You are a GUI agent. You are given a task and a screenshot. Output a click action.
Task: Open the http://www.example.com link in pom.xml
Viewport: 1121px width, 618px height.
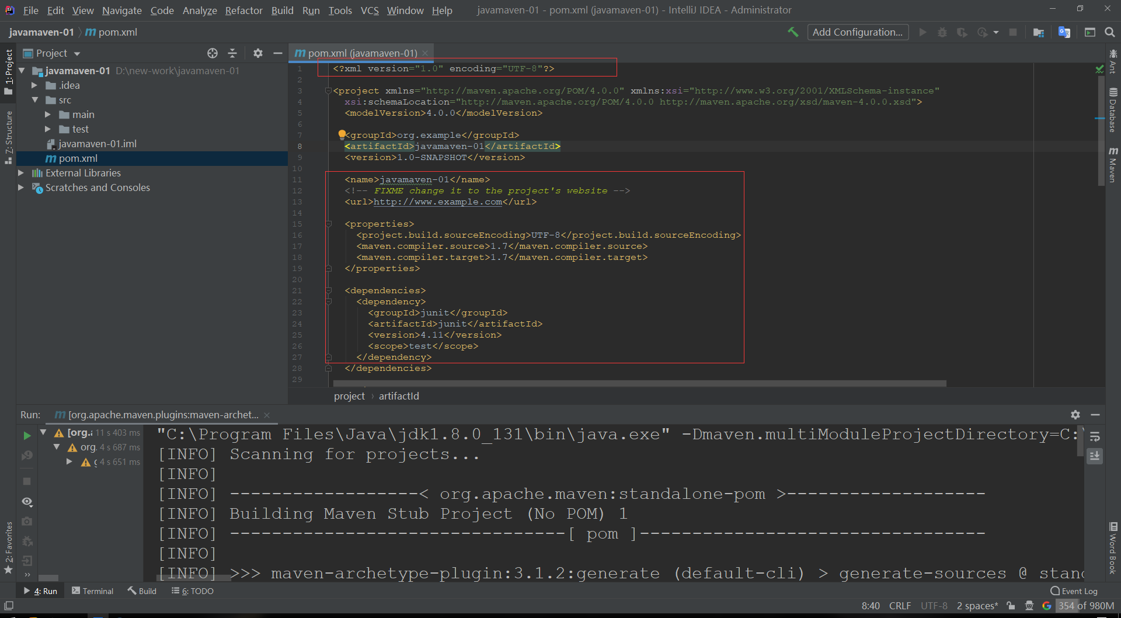(438, 202)
